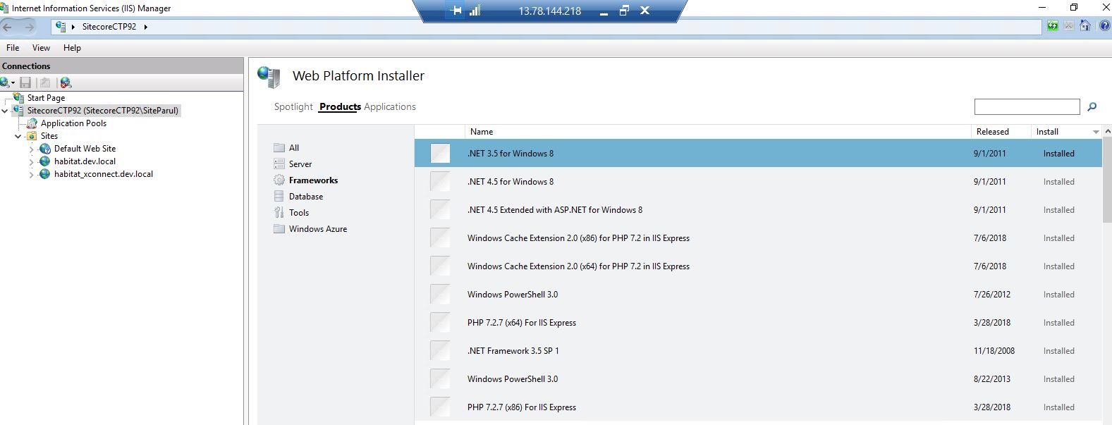Select PHP 7.2.7 (x86) For IIS Express

tap(758, 407)
